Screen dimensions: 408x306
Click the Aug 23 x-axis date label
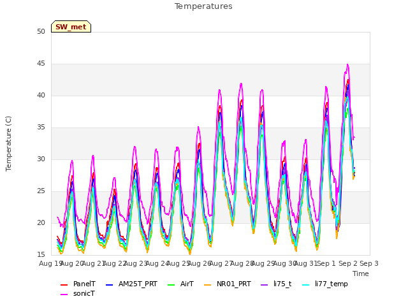click(136, 263)
